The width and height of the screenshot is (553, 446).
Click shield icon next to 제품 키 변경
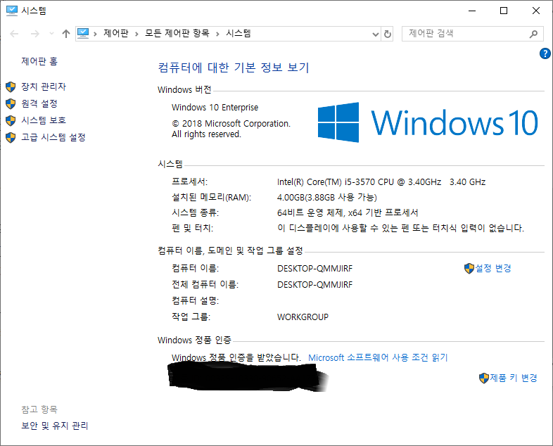[484, 378]
